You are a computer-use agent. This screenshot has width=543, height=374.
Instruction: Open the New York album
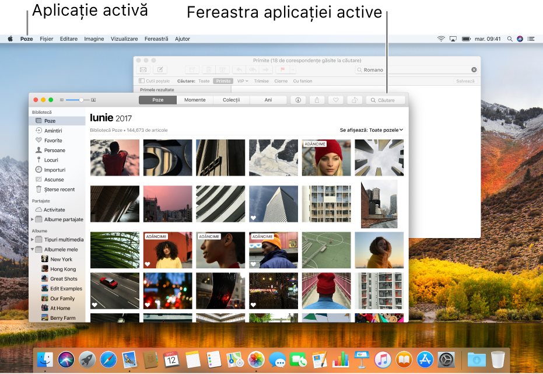(x=57, y=259)
